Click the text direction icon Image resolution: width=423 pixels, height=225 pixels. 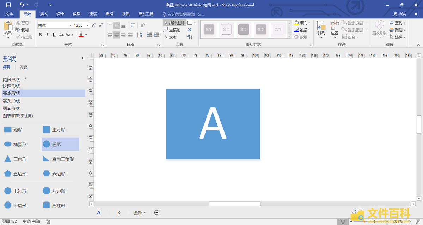click(x=140, y=35)
